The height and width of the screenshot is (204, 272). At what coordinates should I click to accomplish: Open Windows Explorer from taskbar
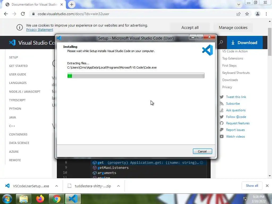coord(24,199)
